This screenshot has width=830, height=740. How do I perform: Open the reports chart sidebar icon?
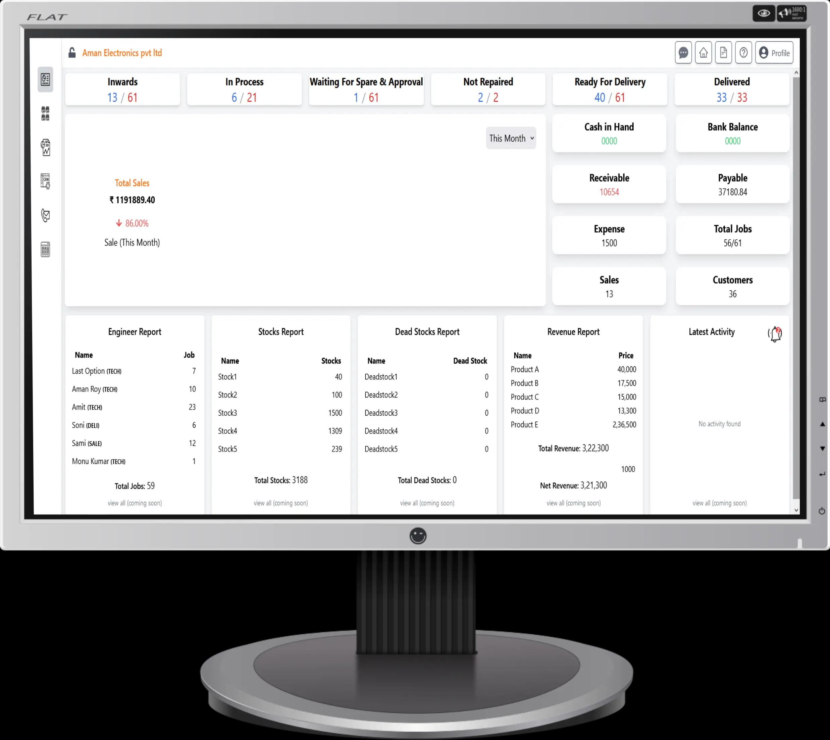point(45,147)
